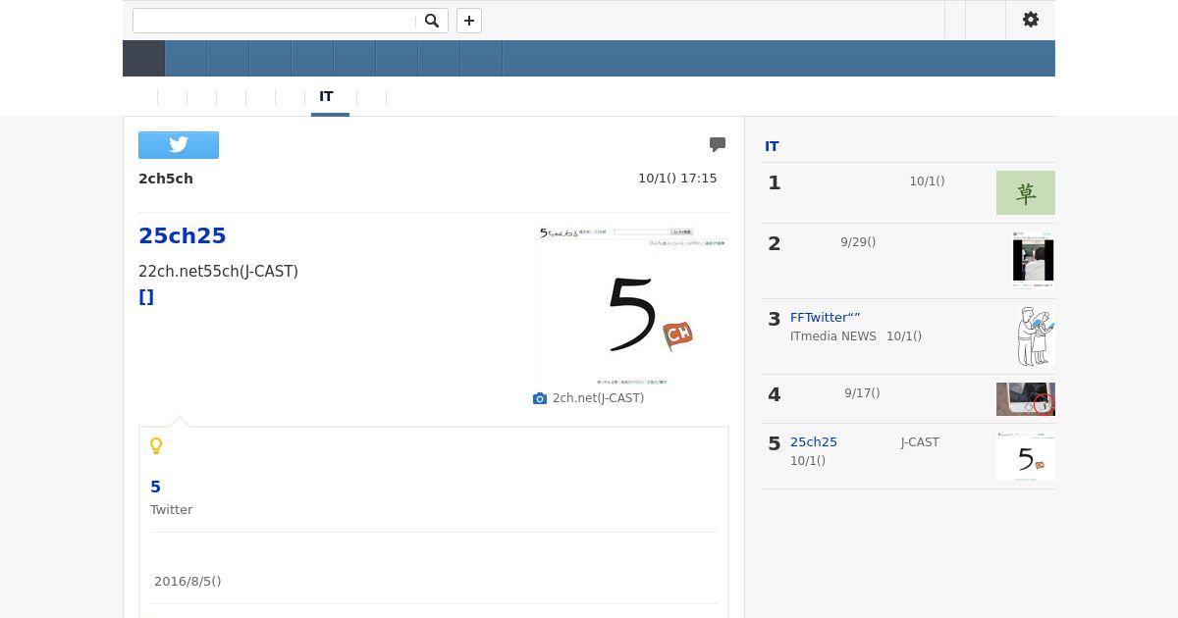Share article with the Twitter button

pos(179,145)
